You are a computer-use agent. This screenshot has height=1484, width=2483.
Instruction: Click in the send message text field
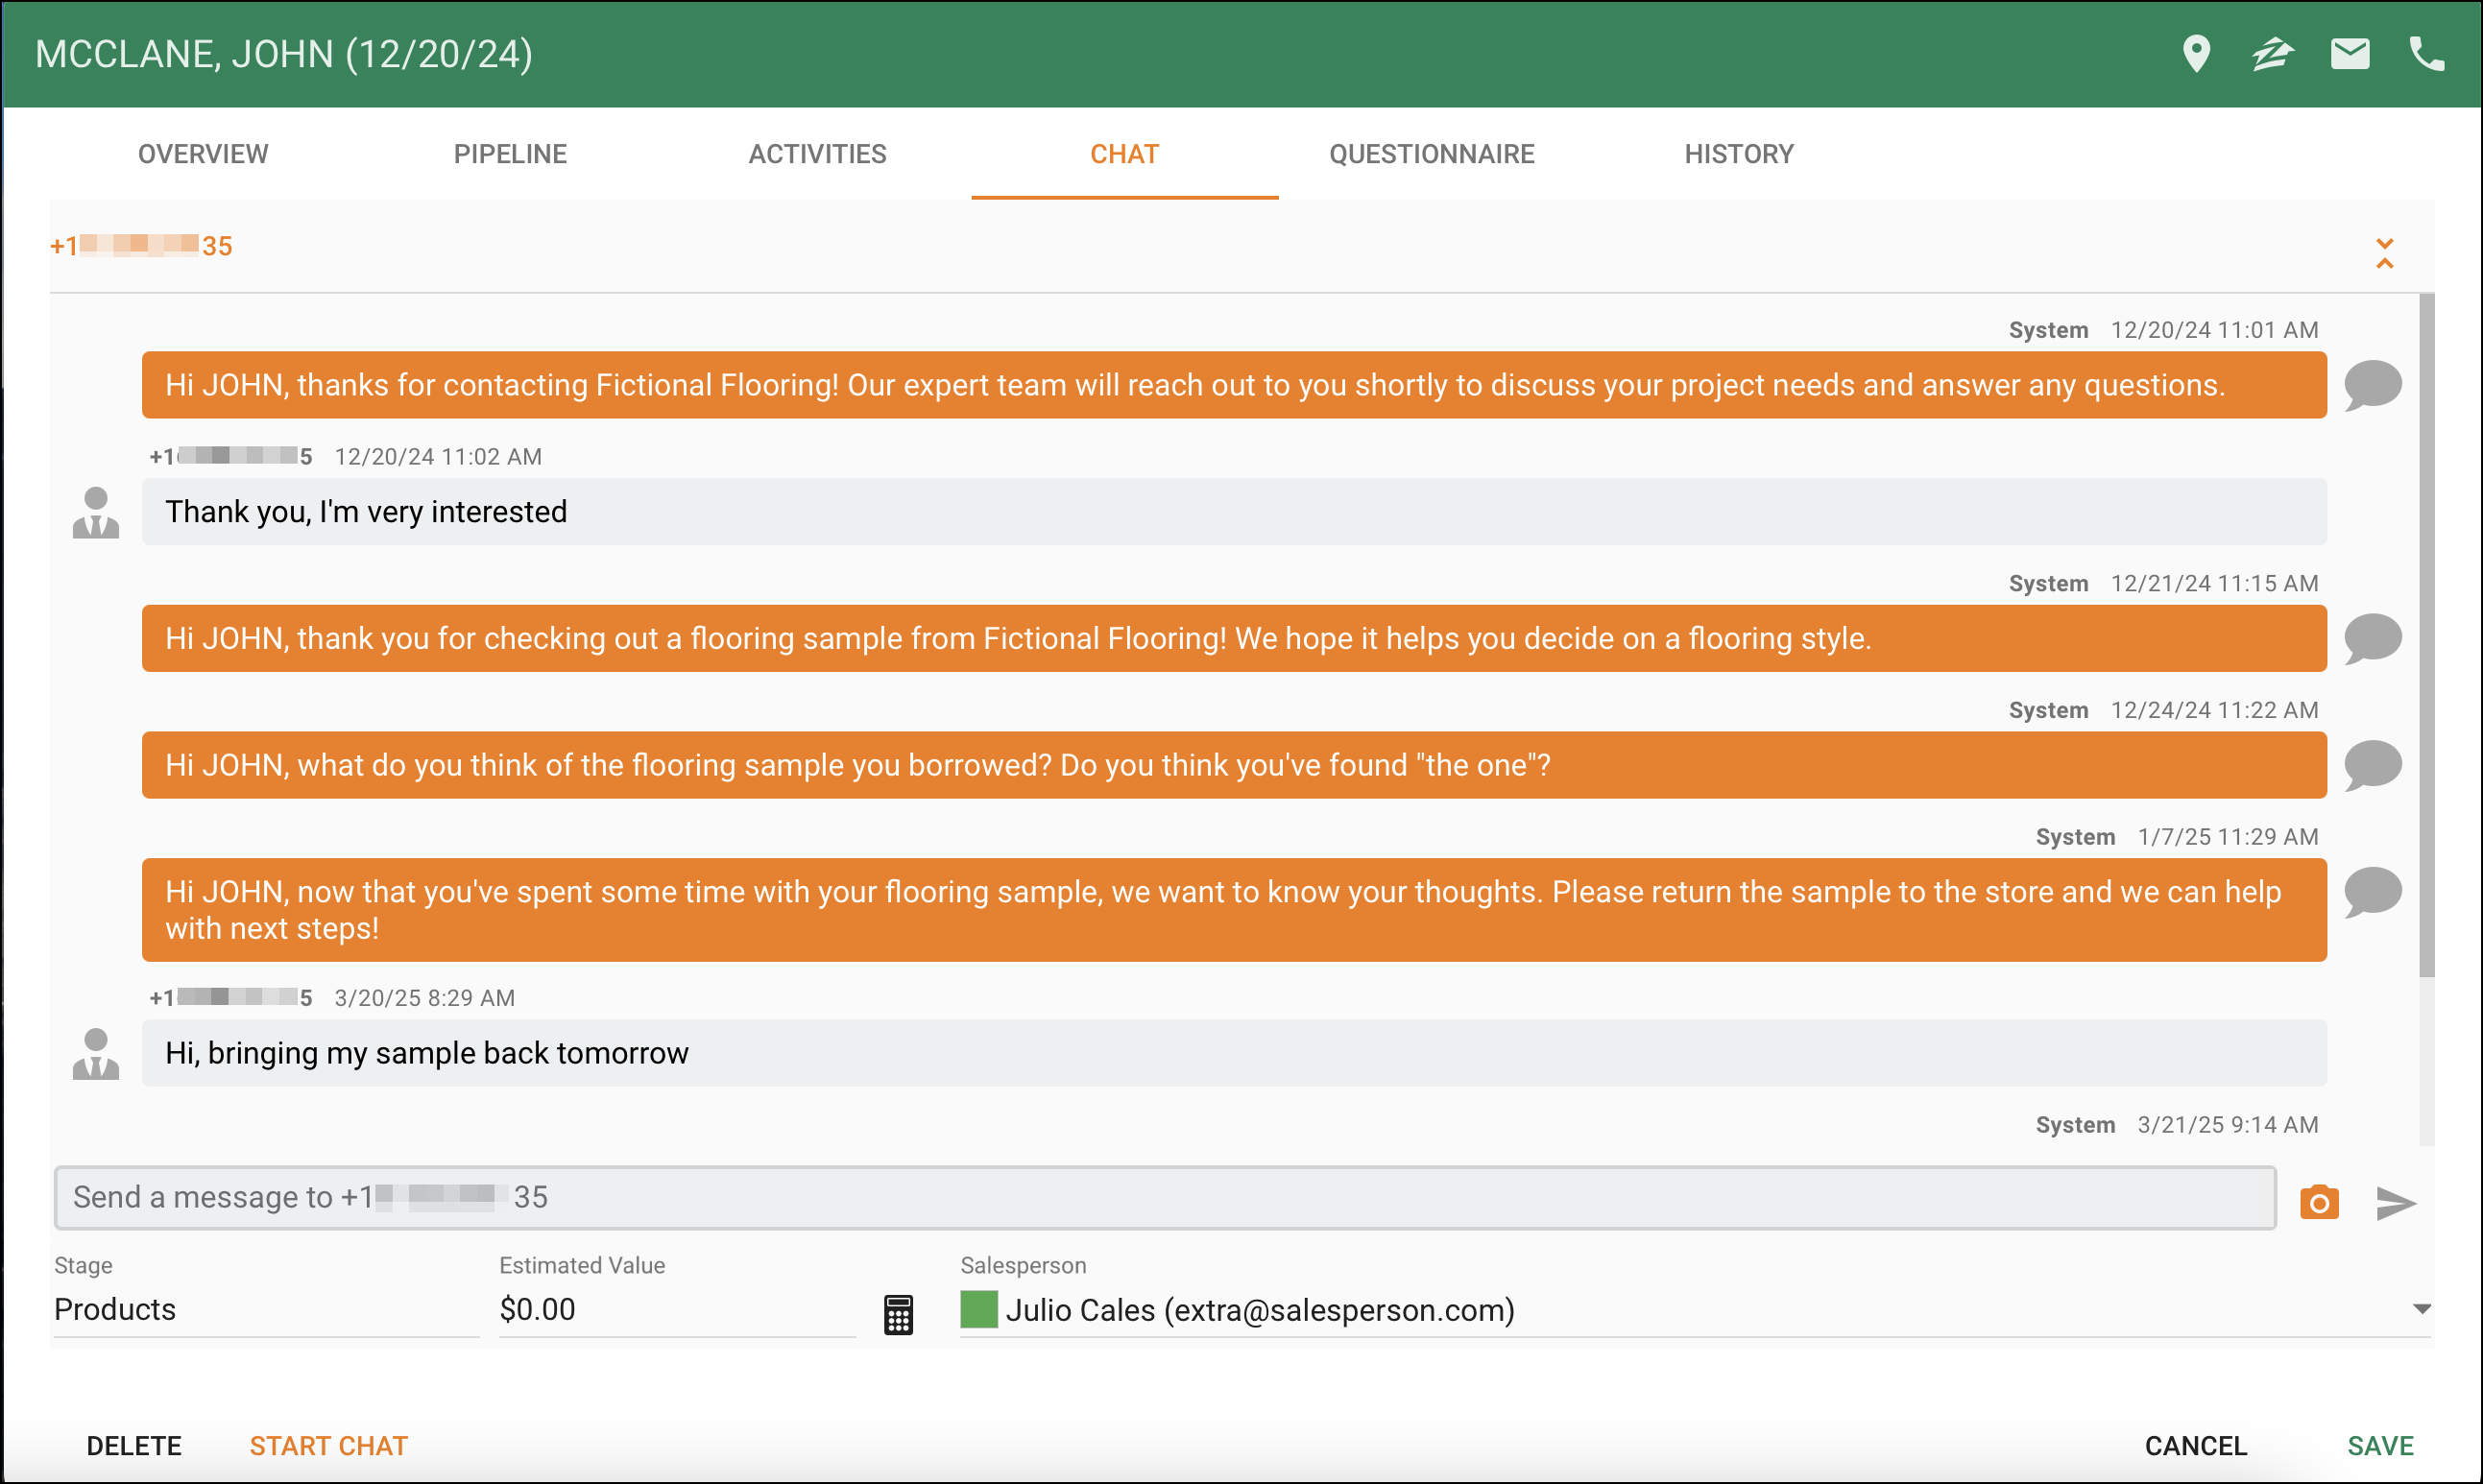1164,1197
